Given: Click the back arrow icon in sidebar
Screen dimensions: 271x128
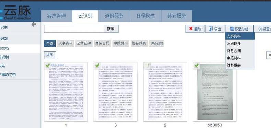Looking at the screenshot, I should [x=34, y=24].
